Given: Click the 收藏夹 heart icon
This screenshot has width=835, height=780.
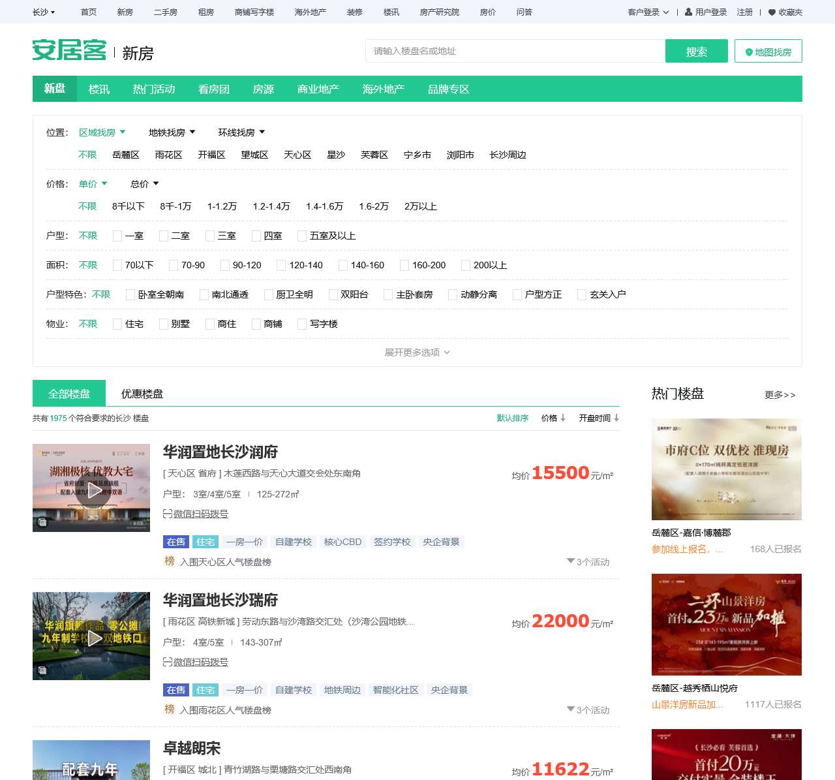Looking at the screenshot, I should [x=772, y=12].
